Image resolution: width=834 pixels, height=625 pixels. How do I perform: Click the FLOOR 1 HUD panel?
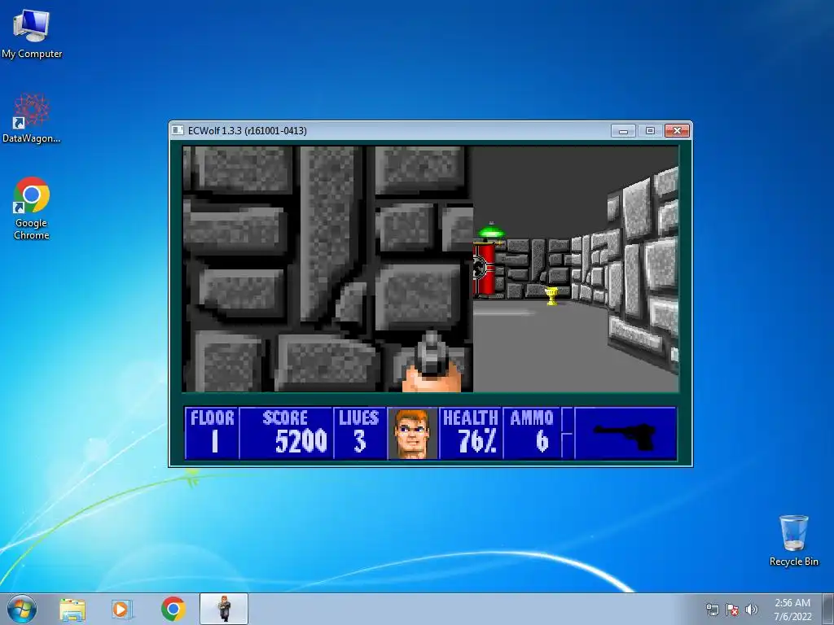212,433
